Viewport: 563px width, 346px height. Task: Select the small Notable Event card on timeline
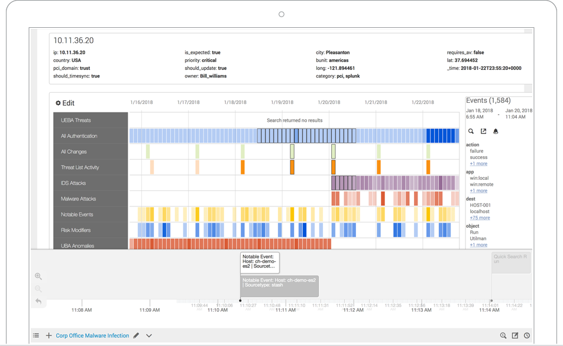[260, 263]
